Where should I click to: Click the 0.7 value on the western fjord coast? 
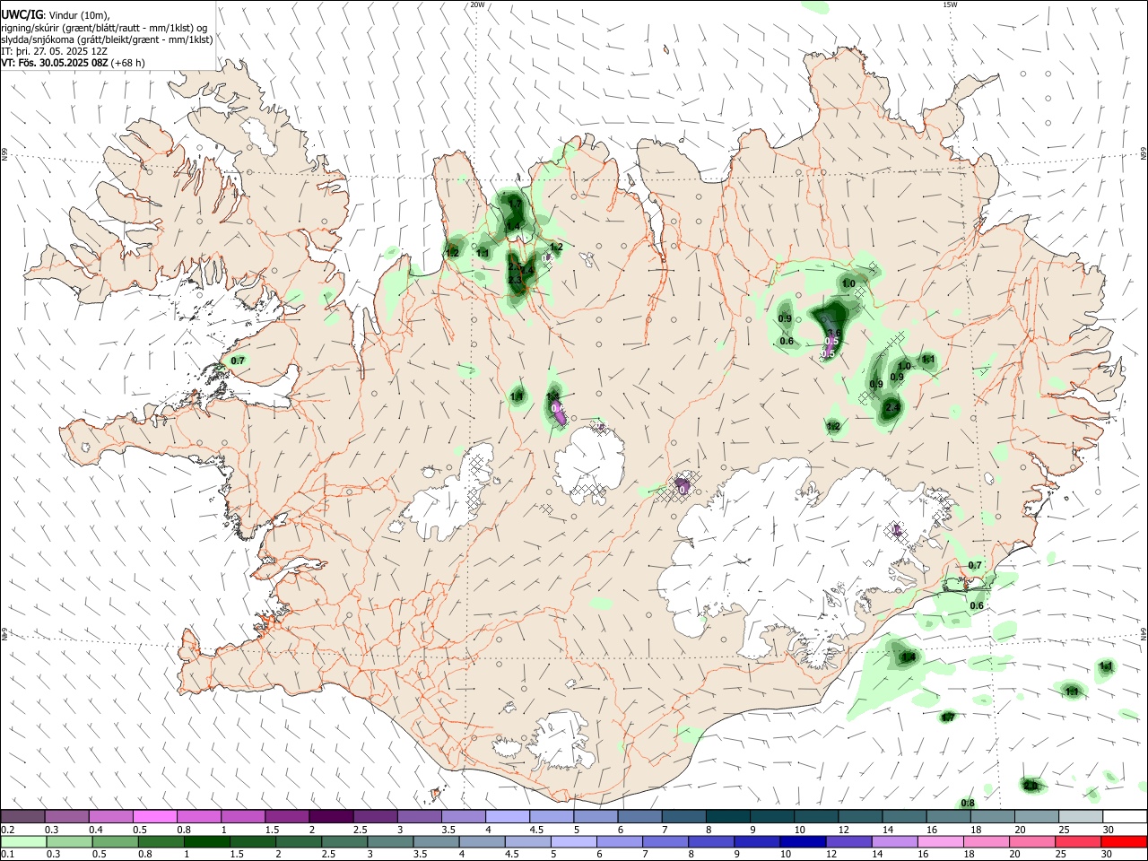click(238, 361)
